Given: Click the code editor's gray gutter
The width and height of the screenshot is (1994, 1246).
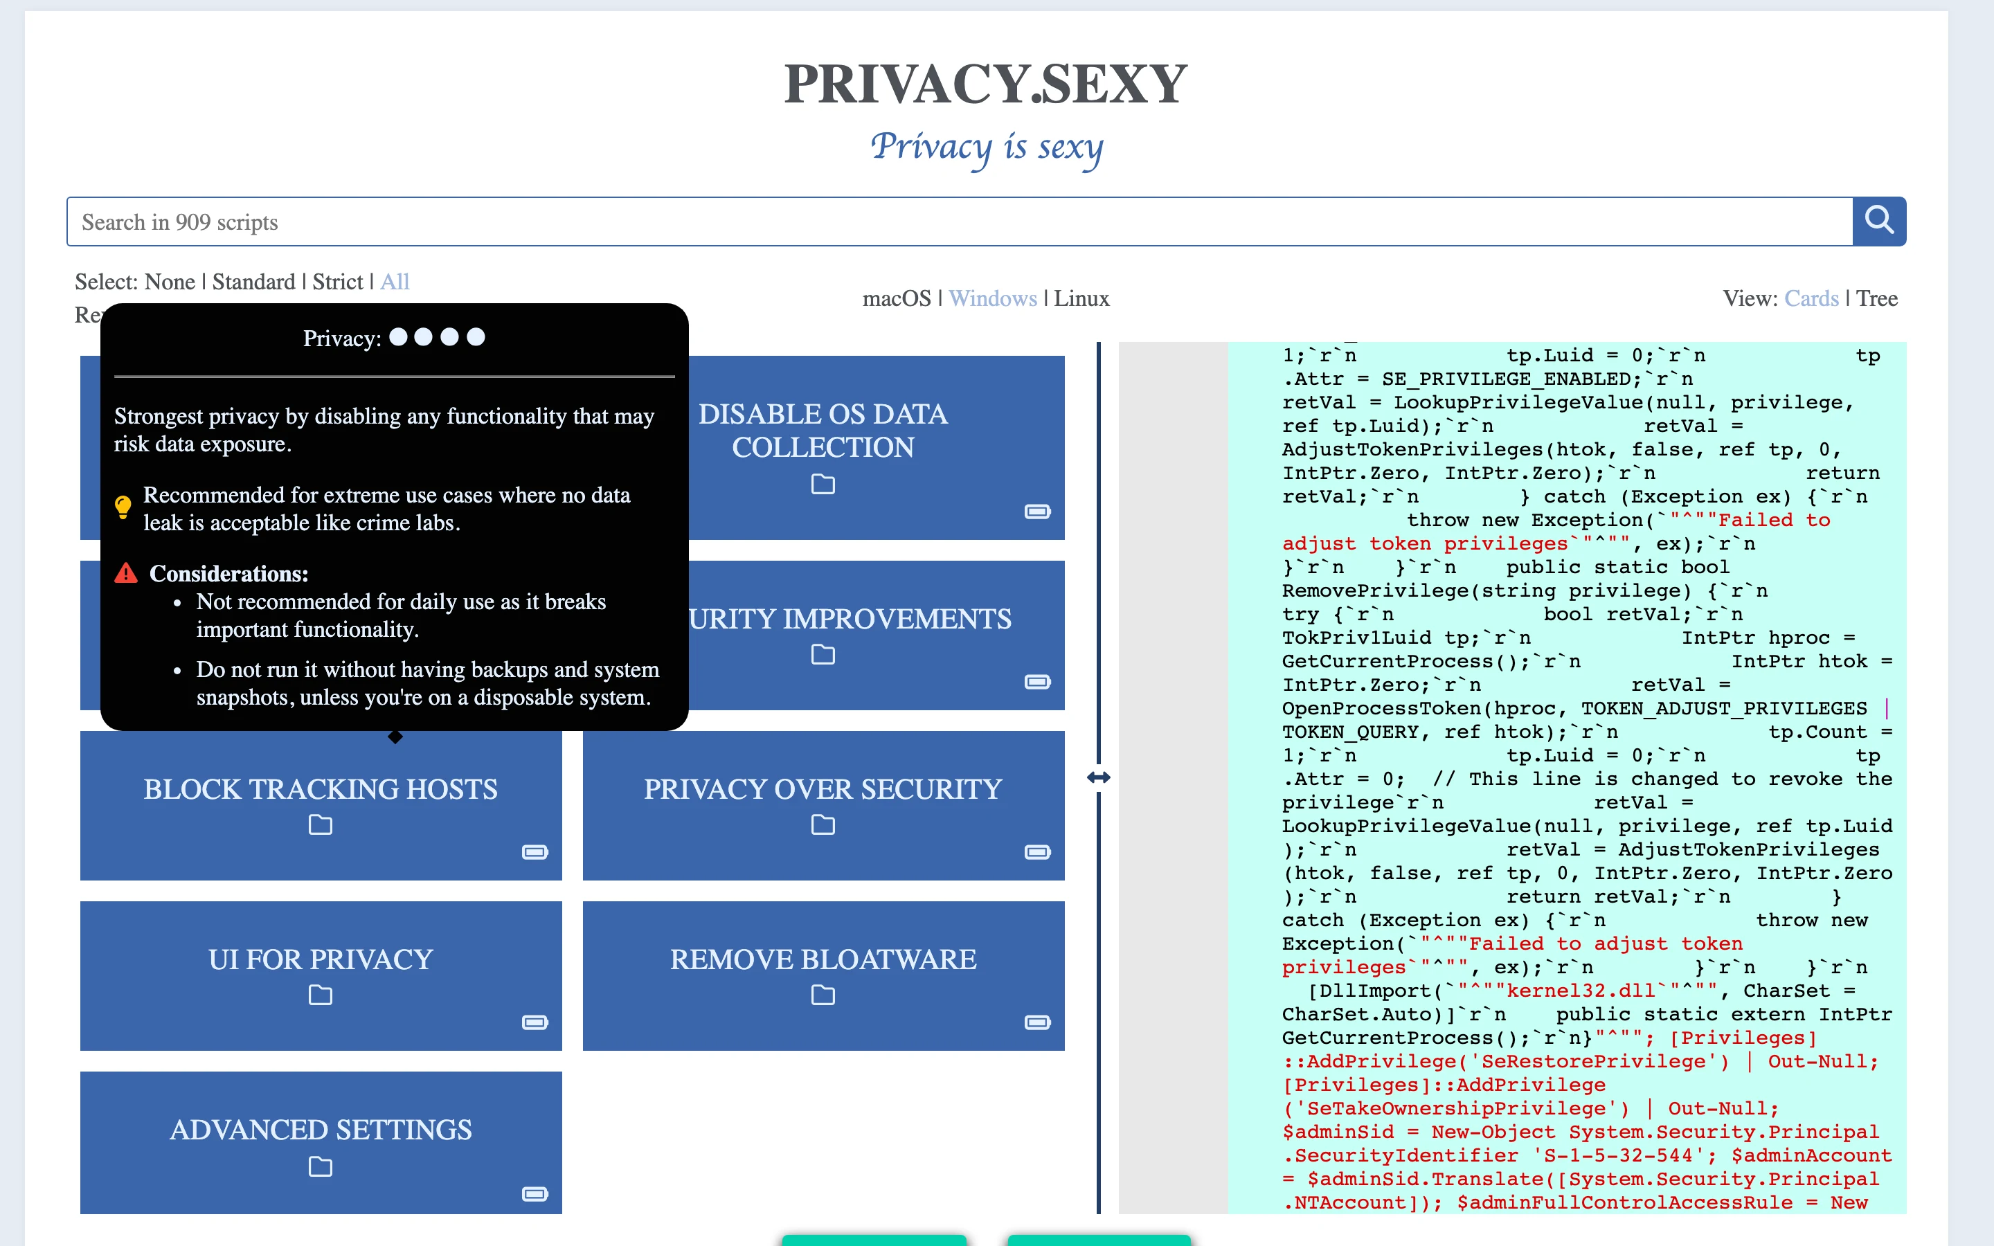Looking at the screenshot, I should click(1174, 778).
